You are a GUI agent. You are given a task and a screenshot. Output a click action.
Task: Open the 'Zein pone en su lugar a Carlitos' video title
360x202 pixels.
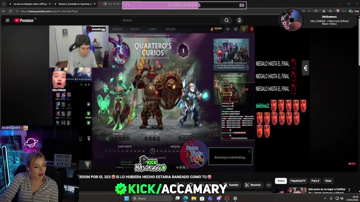coord(327,191)
